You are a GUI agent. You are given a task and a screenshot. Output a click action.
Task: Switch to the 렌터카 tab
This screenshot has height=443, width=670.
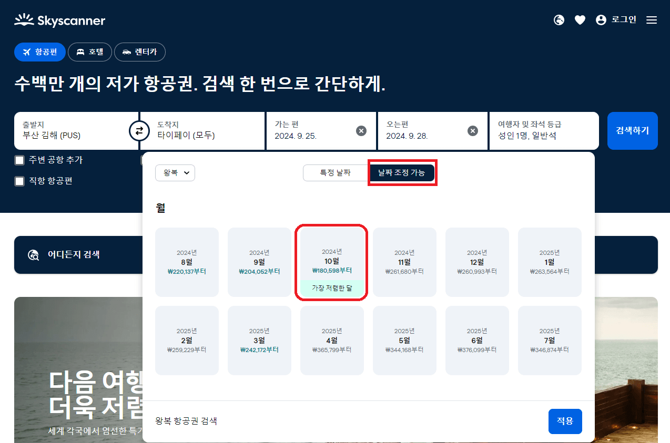(140, 52)
